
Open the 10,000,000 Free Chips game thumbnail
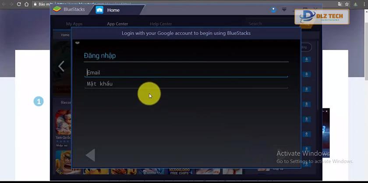(179, 171)
